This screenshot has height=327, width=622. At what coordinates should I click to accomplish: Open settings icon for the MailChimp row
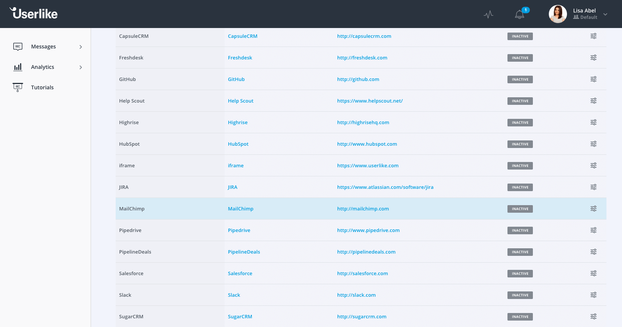click(x=593, y=209)
